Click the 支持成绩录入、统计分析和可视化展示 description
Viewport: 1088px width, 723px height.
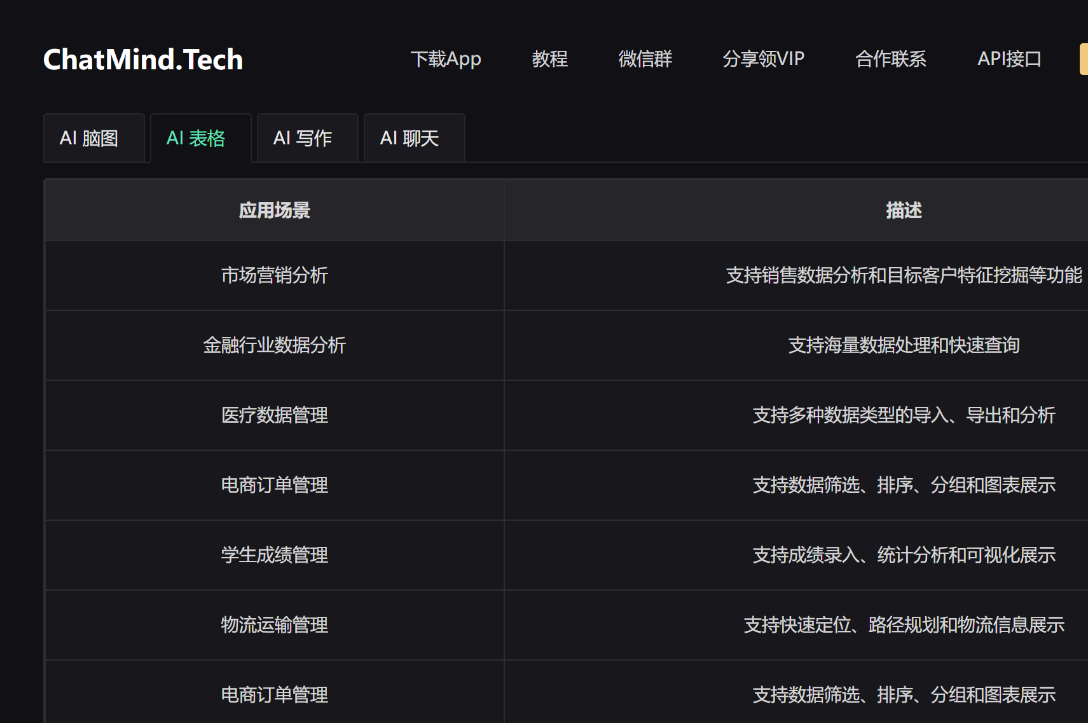(x=904, y=555)
